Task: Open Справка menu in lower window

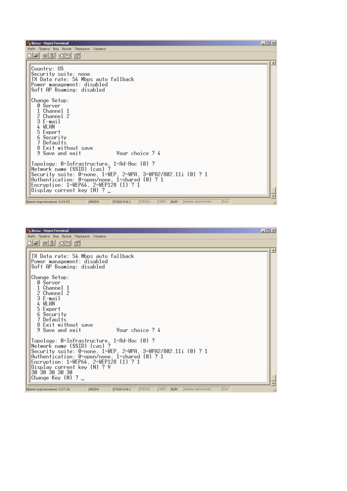Action: [99, 236]
